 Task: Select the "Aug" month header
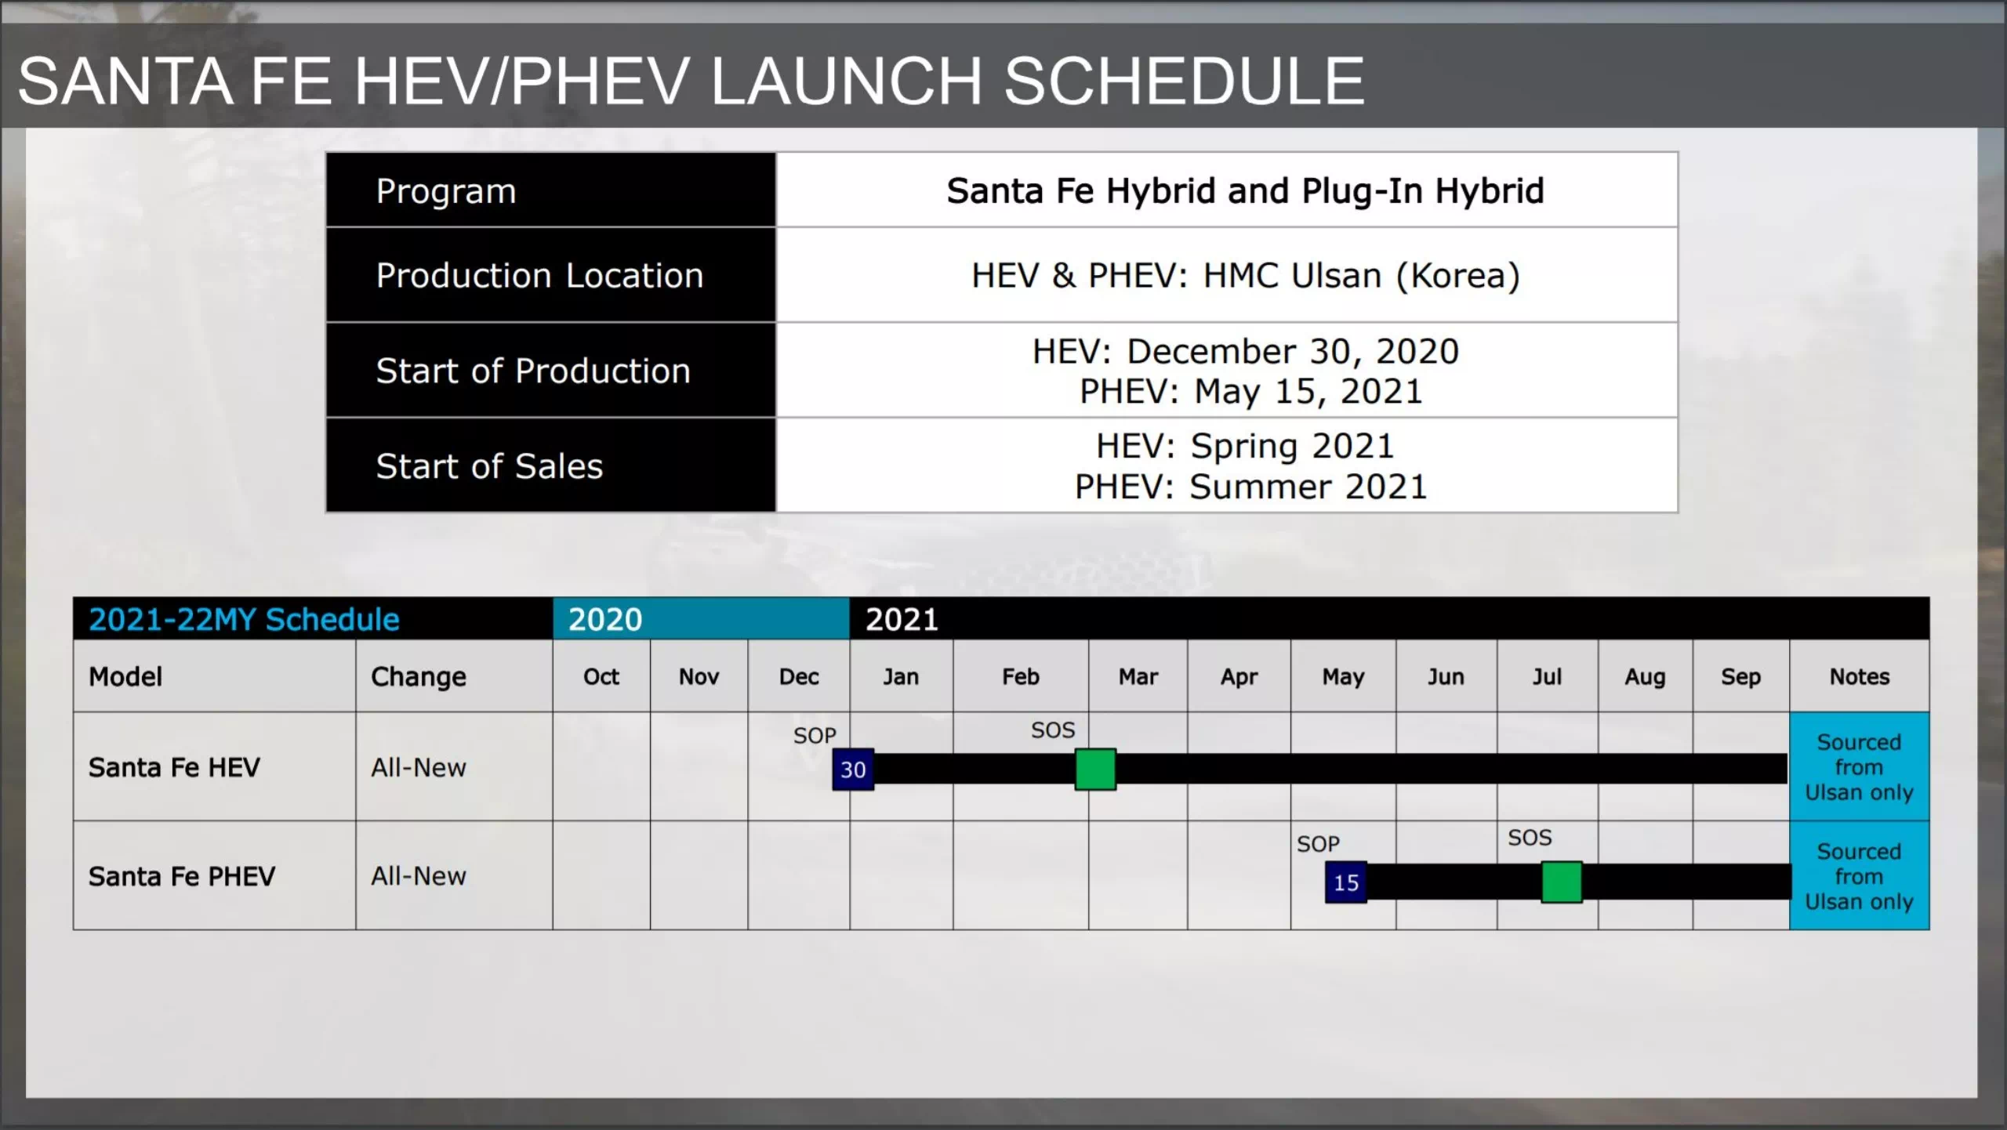point(1645,676)
